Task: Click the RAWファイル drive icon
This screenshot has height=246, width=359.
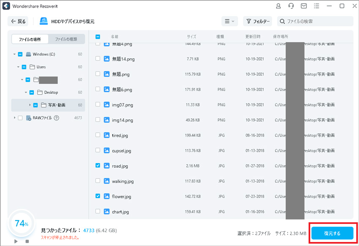Action: 29,118
